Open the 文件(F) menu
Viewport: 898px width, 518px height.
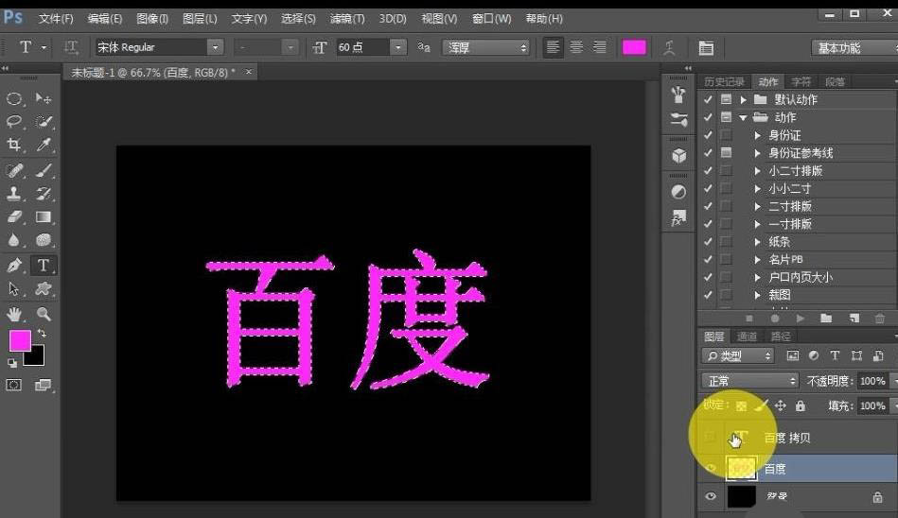(x=56, y=18)
